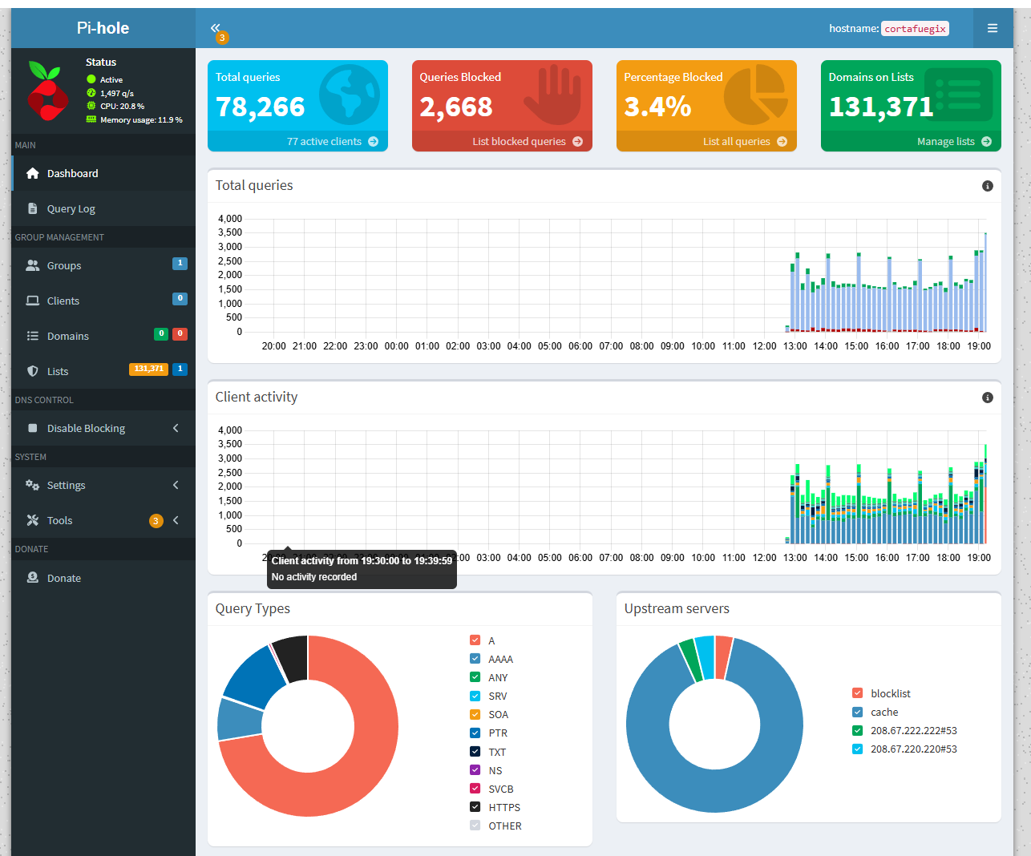Expand the Settings submenu chevron
1031x856 pixels.
(176, 485)
